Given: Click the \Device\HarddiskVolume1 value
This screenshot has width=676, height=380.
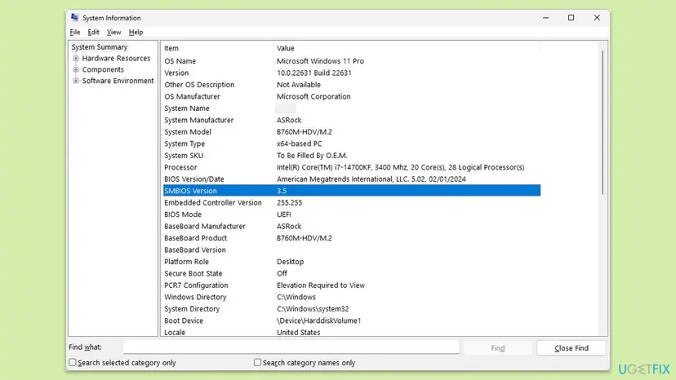Looking at the screenshot, I should [318, 320].
